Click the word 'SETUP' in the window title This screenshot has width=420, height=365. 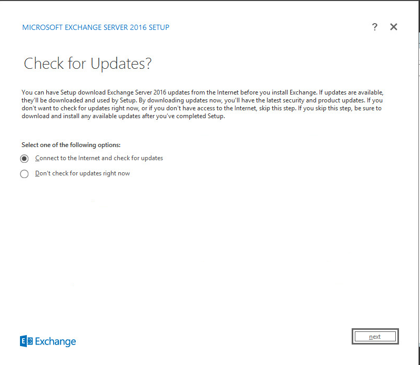(x=158, y=27)
